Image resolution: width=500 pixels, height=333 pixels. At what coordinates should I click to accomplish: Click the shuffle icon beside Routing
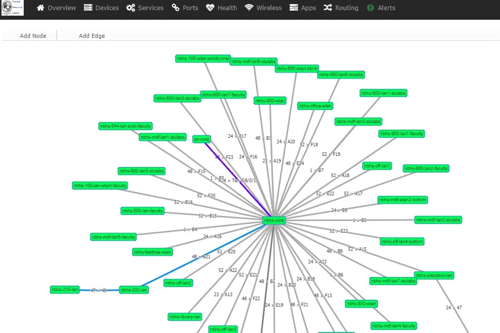328,8
